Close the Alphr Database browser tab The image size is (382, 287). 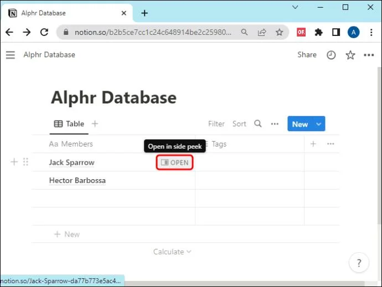click(x=124, y=13)
